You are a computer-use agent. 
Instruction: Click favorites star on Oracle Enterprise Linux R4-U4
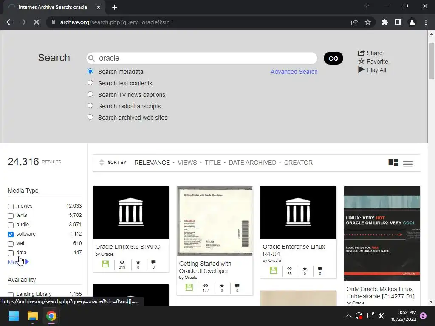click(305, 269)
